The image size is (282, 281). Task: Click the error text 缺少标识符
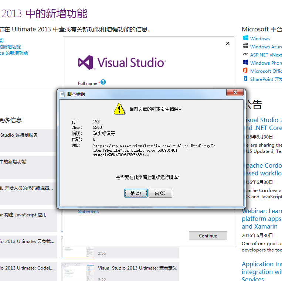(x=104, y=133)
